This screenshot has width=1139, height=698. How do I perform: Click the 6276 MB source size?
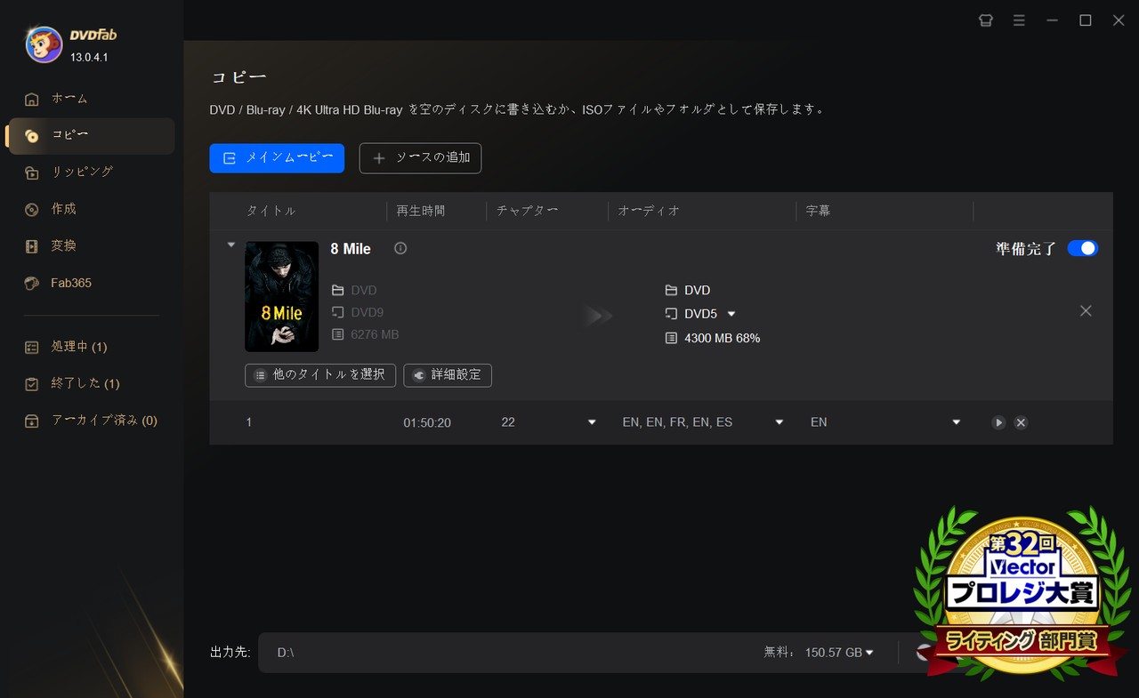(x=375, y=334)
